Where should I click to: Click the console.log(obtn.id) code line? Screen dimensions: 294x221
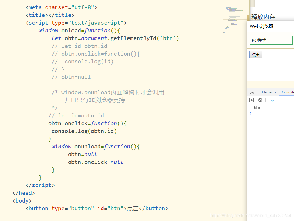84,131
